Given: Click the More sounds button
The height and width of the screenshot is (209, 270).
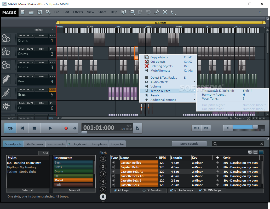Looking at the screenshot, I should [x=189, y=144].
